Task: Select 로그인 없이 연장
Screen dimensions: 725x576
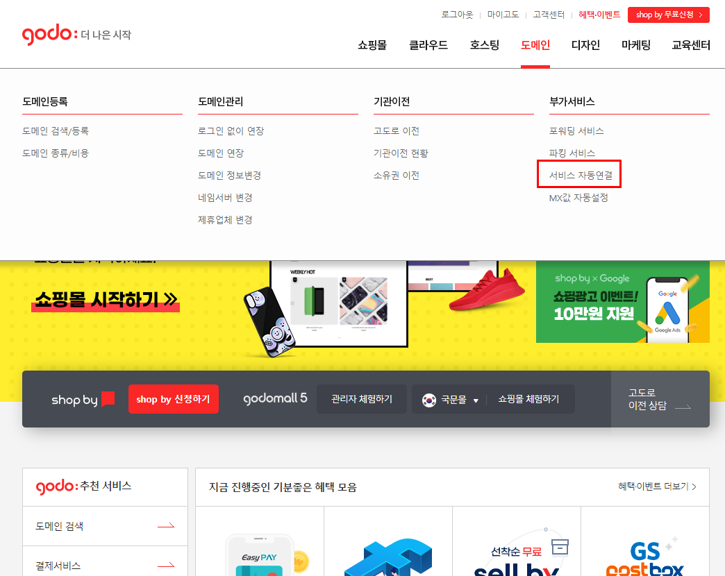Action: [x=231, y=131]
